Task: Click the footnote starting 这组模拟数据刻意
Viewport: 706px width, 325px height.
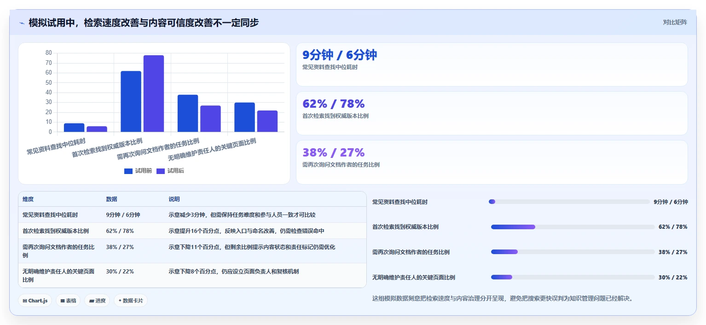Action: click(x=503, y=298)
